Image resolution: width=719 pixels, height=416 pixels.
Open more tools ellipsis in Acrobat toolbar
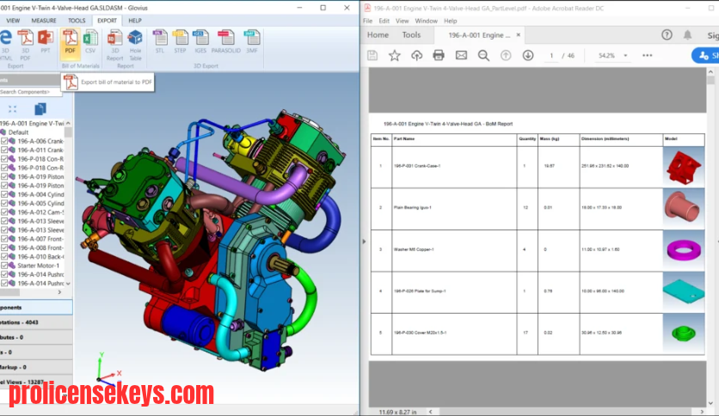point(647,55)
